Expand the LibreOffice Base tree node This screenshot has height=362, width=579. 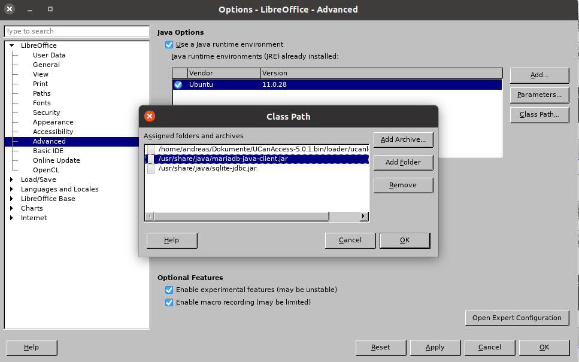click(x=11, y=199)
